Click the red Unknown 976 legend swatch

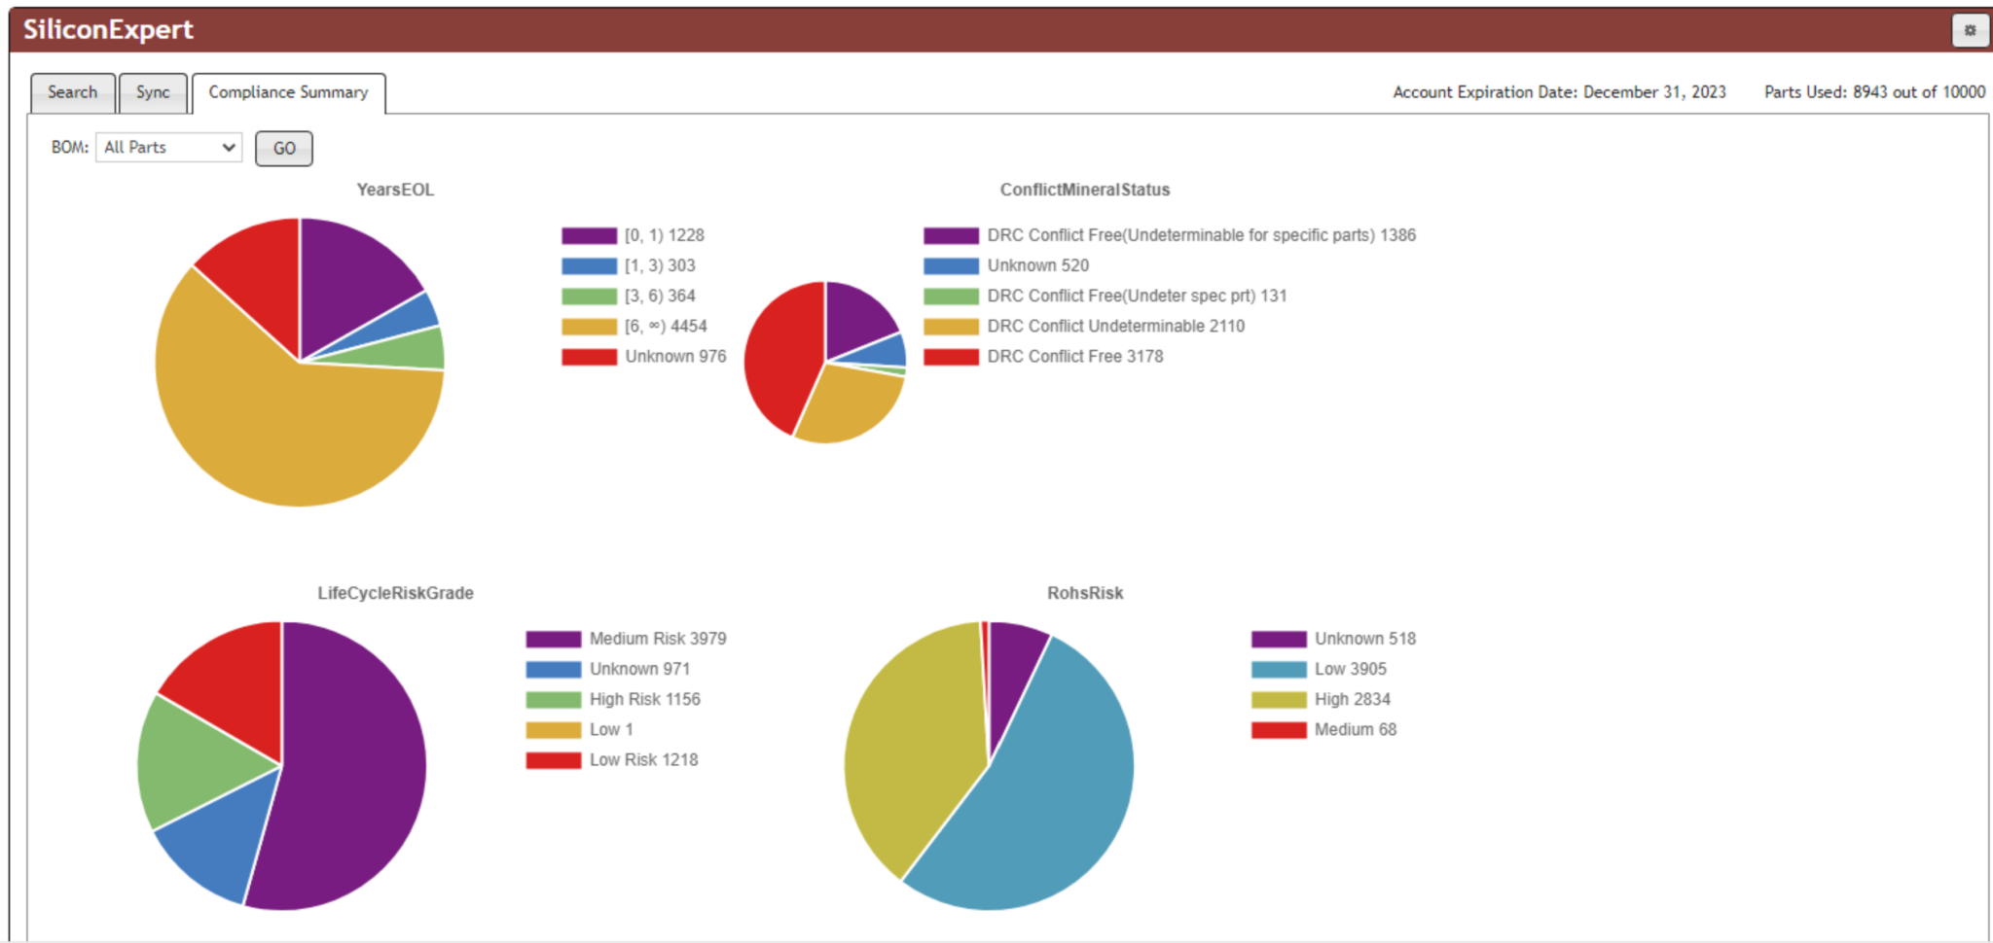point(588,357)
